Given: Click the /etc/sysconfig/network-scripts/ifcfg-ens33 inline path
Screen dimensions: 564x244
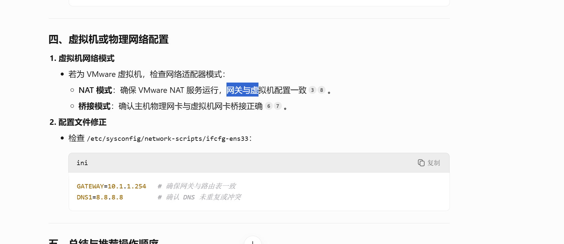Looking at the screenshot, I should pyautogui.click(x=168, y=138).
